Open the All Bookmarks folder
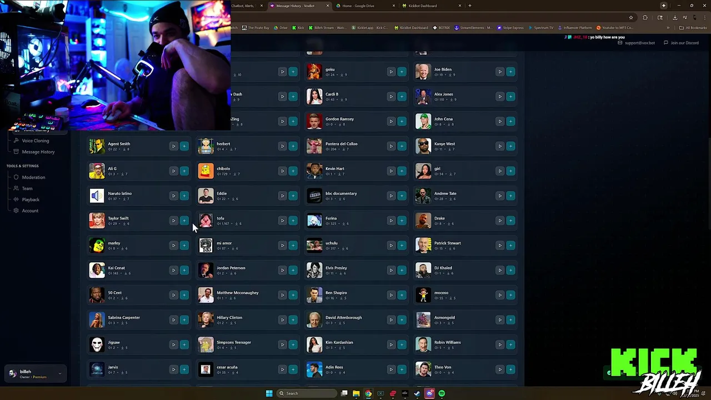 (693, 28)
